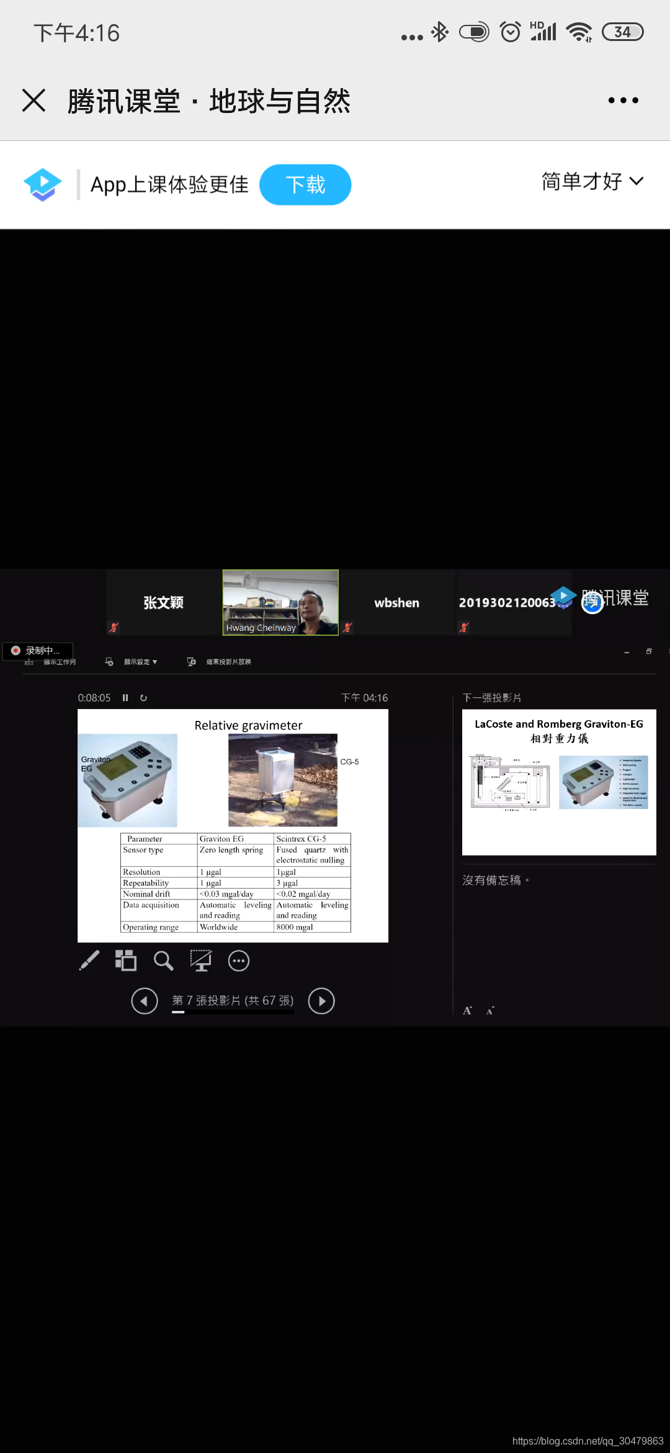Click 顯示工作列 show taskbar option

[x=50, y=662]
